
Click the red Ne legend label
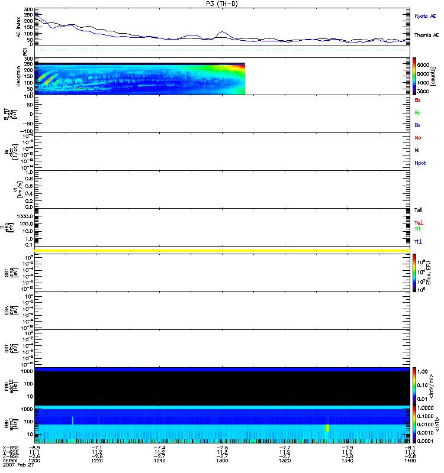click(x=418, y=138)
